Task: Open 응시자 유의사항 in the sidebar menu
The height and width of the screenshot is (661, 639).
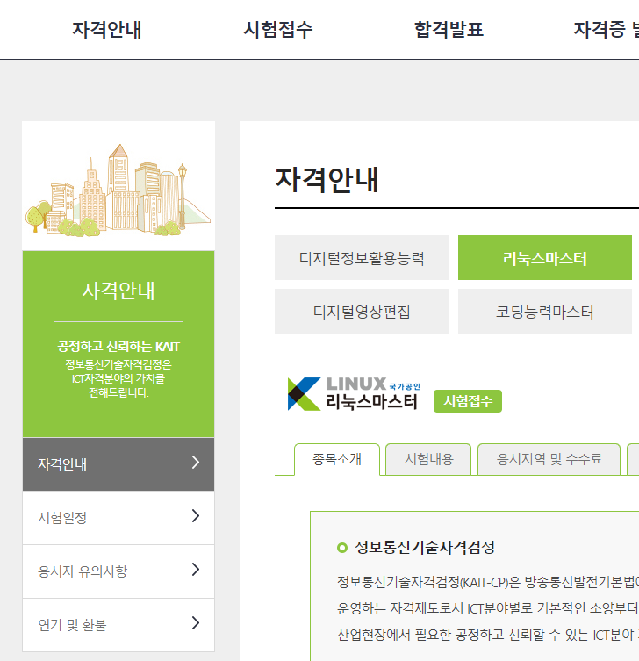Action: click(118, 571)
